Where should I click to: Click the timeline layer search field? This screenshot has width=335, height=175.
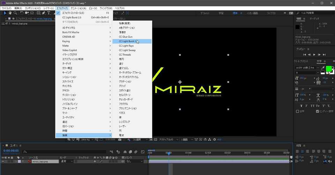tap(64, 152)
